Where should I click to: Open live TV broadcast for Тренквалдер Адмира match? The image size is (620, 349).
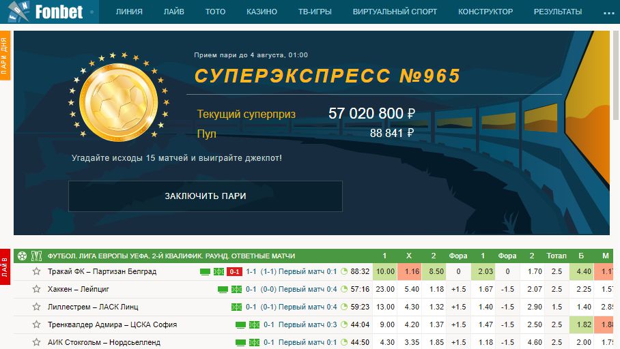(x=240, y=324)
